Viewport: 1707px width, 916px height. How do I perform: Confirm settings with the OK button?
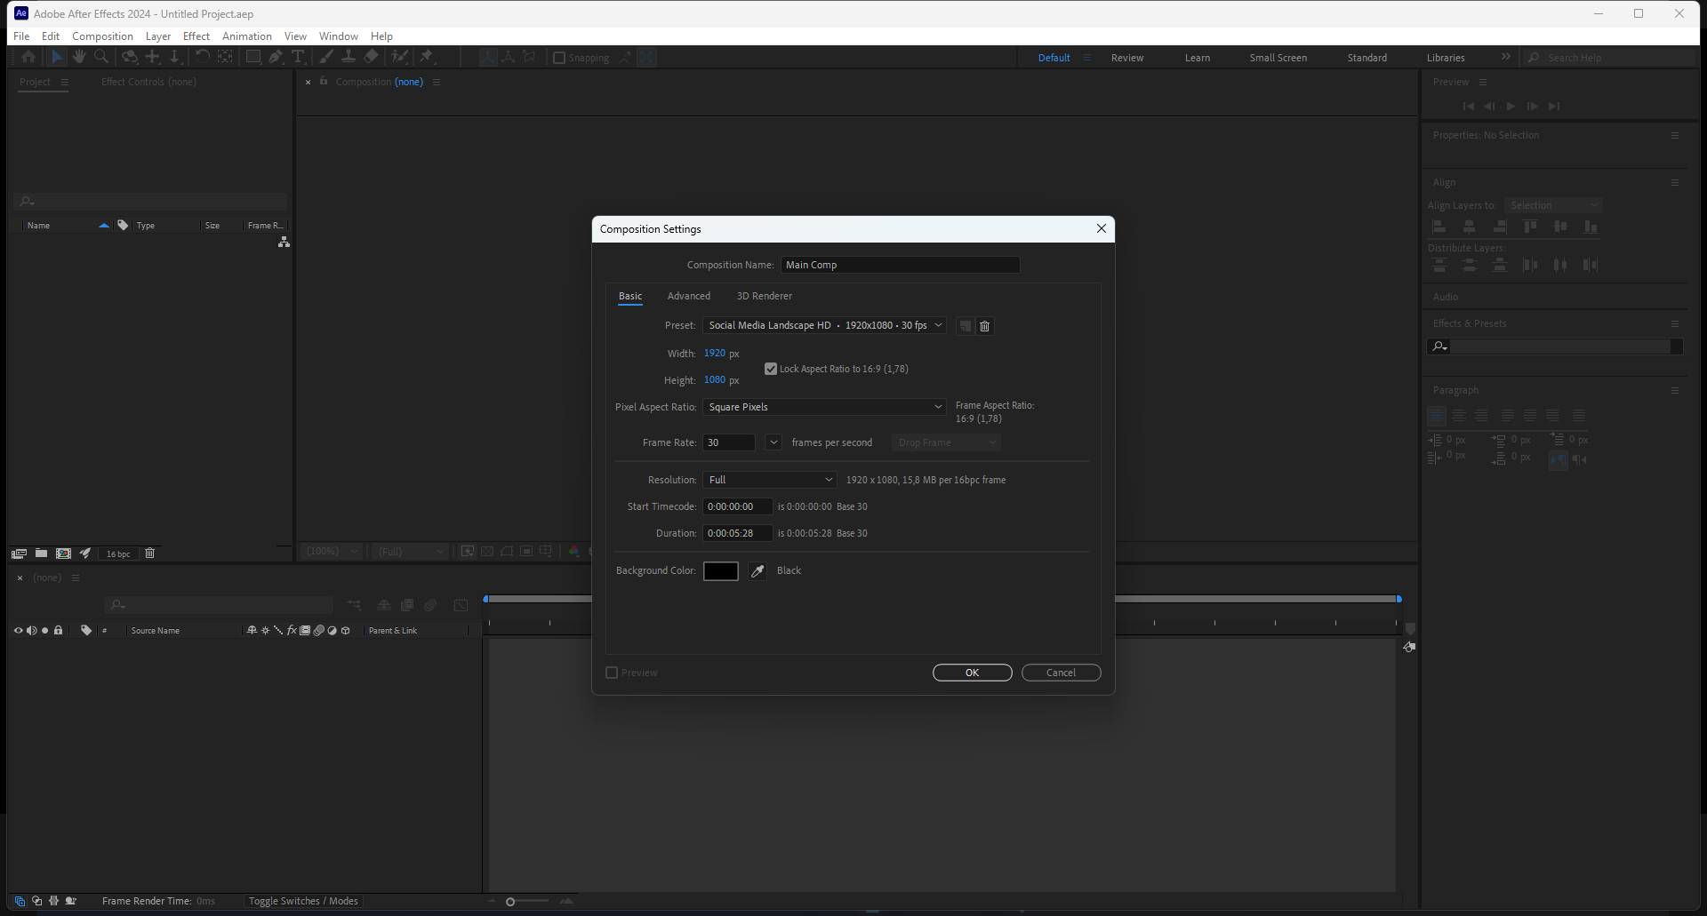point(972,673)
